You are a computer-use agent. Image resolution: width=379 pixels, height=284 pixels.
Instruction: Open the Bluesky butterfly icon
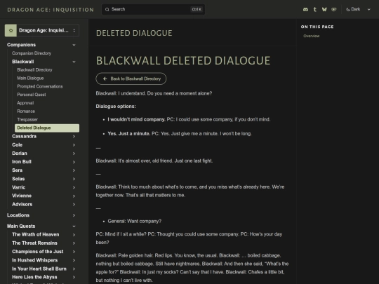coord(324,9)
